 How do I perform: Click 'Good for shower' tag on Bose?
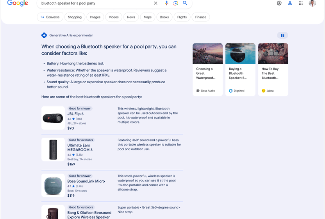click(80, 176)
